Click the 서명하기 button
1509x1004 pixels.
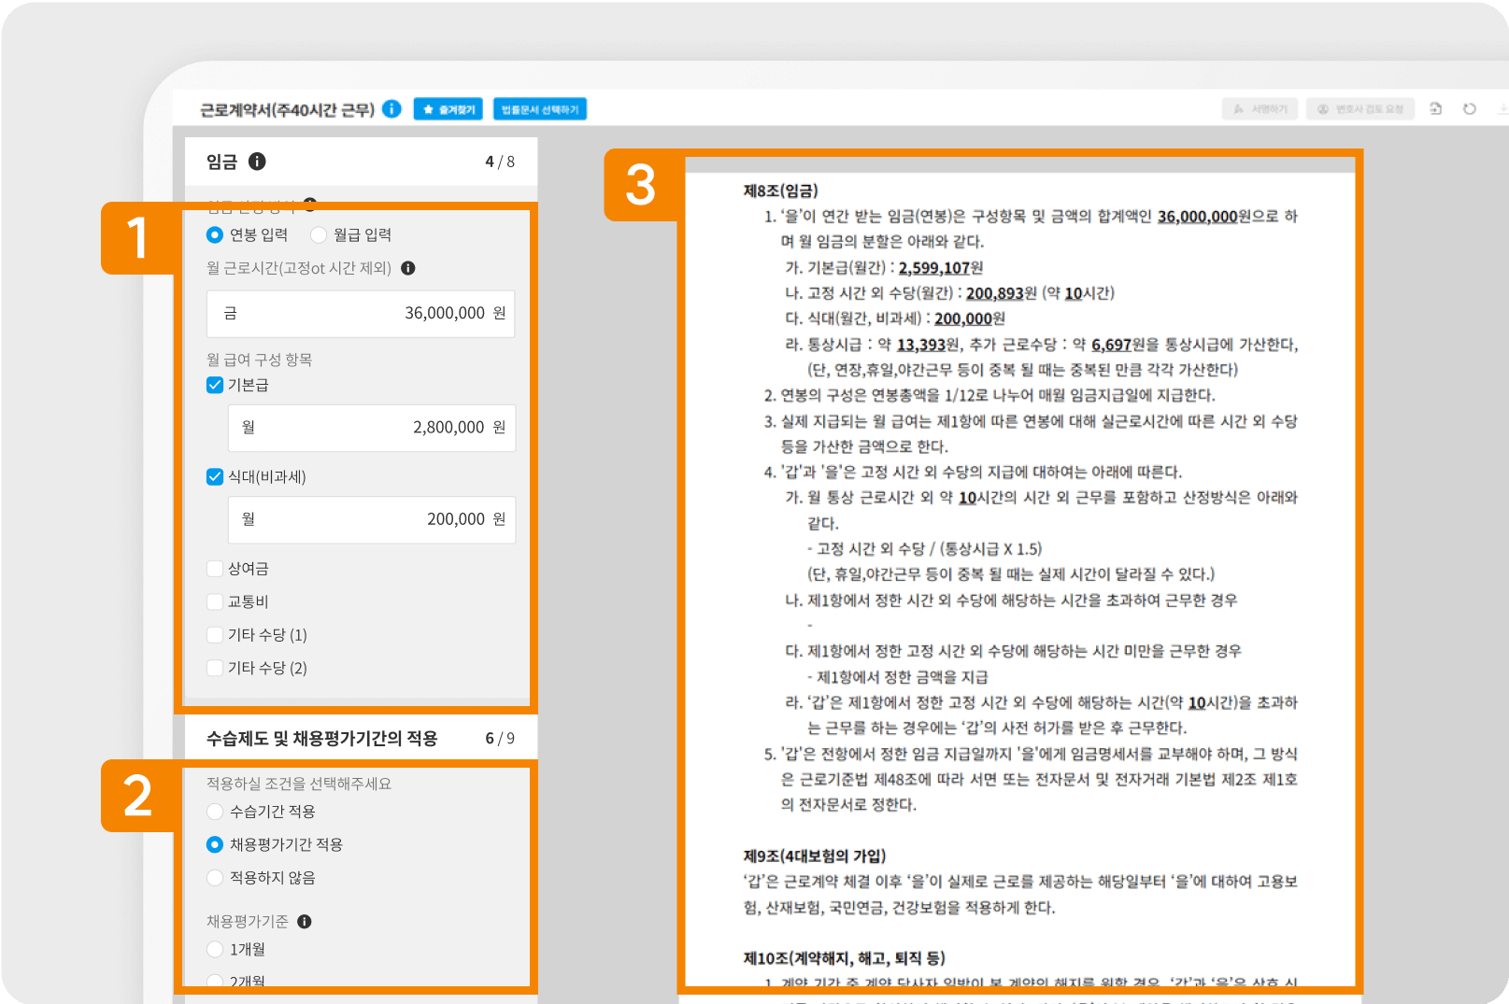pos(1260,109)
